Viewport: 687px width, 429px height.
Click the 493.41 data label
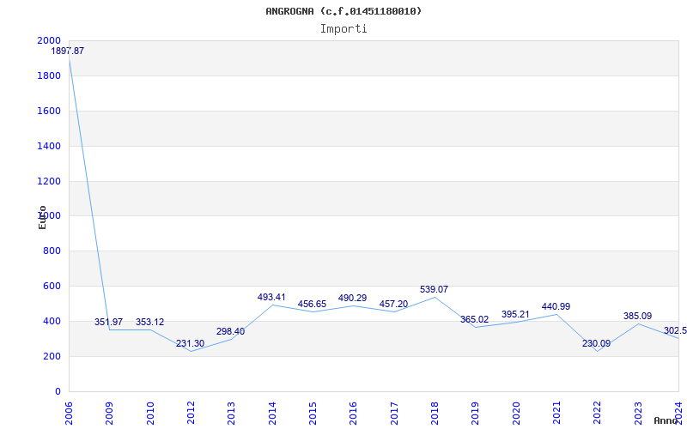271,298
